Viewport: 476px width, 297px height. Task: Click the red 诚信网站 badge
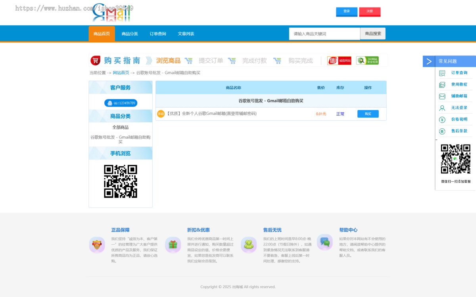339,61
